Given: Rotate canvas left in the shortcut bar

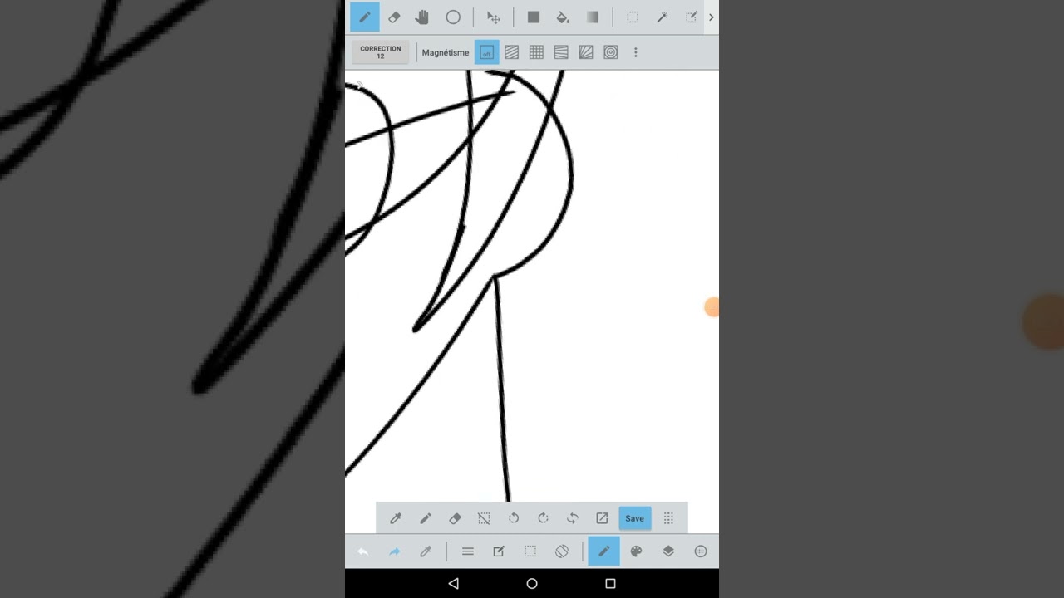Looking at the screenshot, I should tap(514, 518).
